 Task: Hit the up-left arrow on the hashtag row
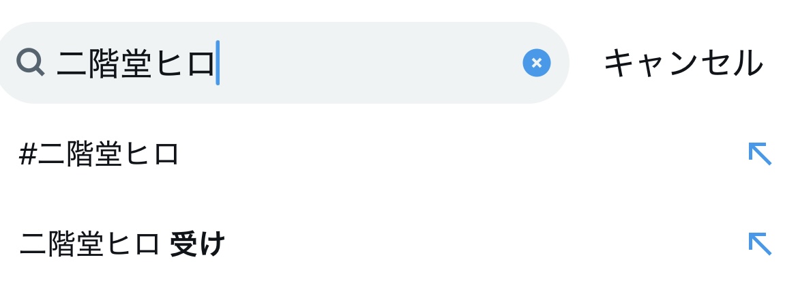(x=759, y=154)
